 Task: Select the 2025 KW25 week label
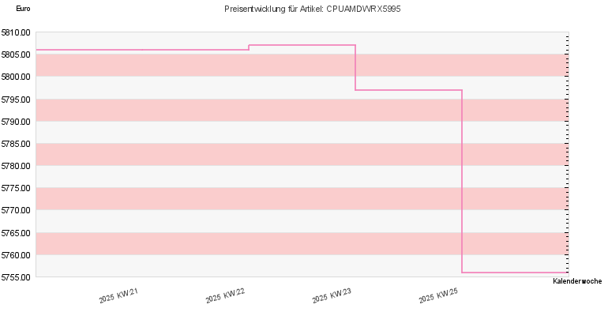pos(438,295)
